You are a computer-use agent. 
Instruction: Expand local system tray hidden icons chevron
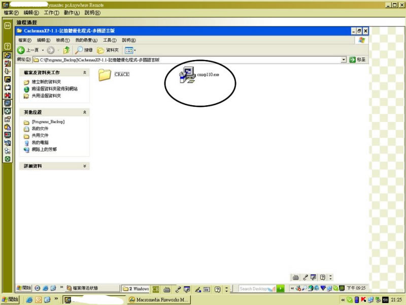point(343,300)
